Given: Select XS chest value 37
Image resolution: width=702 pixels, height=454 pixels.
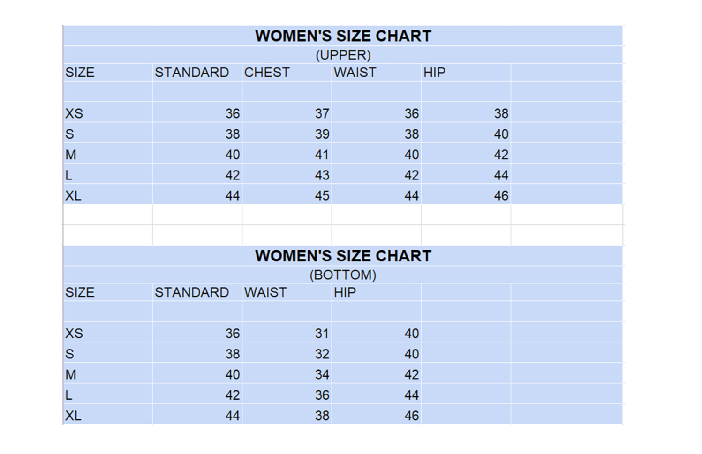Looking at the screenshot, I should 322,113.
